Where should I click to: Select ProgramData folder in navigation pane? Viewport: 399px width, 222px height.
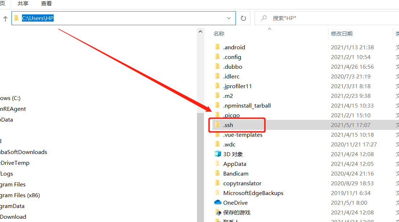tap(12, 206)
